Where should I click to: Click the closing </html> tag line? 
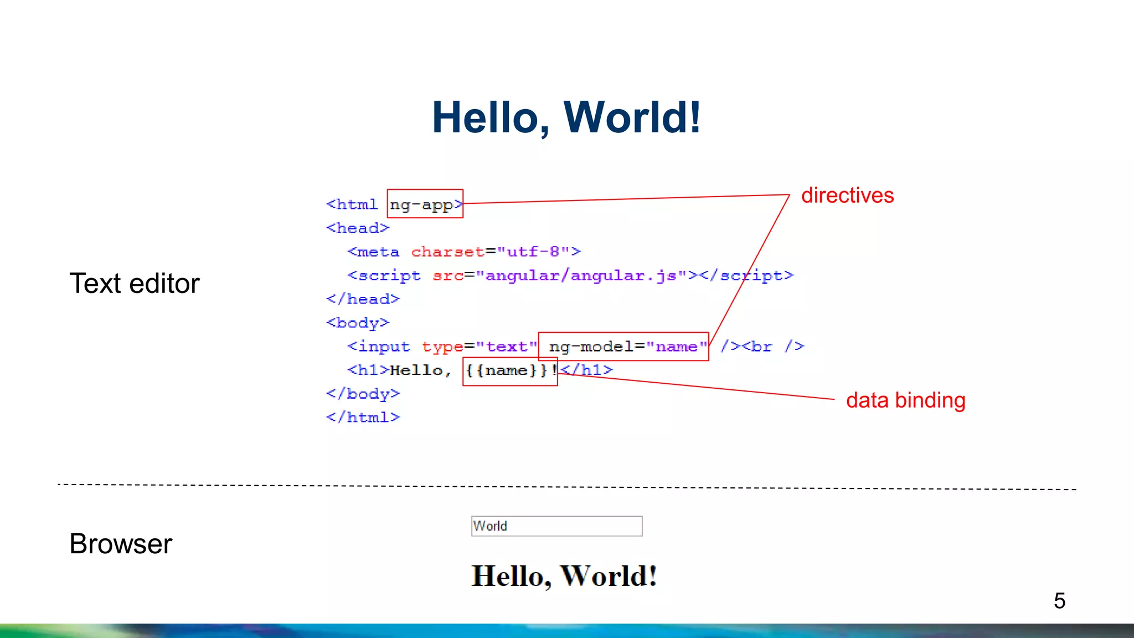click(x=363, y=417)
